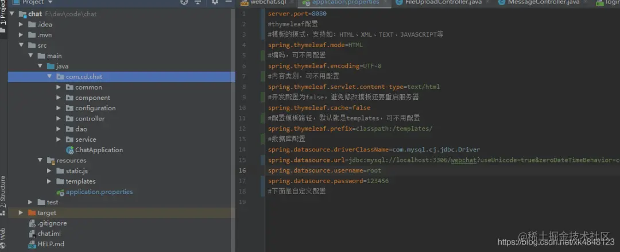Collapse the java source folder
Viewport: 620px width, 252px height.
40,67
